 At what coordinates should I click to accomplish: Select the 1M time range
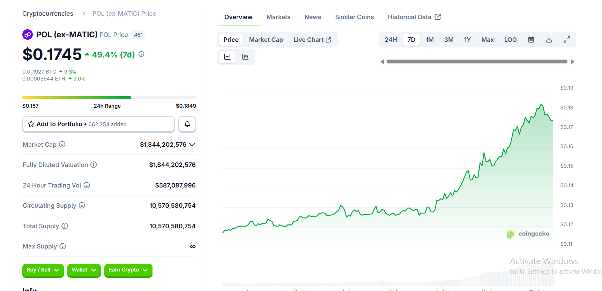click(430, 40)
